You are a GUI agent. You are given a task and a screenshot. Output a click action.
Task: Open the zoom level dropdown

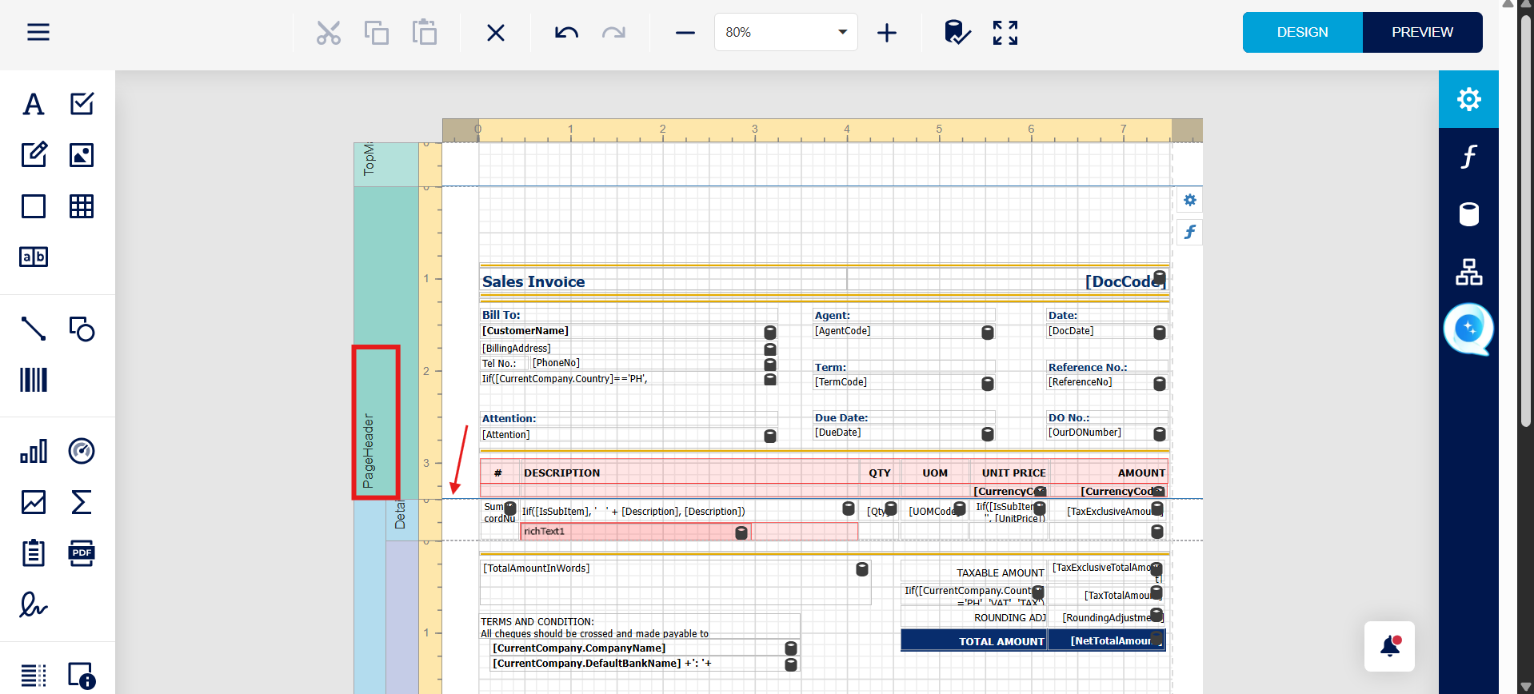(841, 32)
